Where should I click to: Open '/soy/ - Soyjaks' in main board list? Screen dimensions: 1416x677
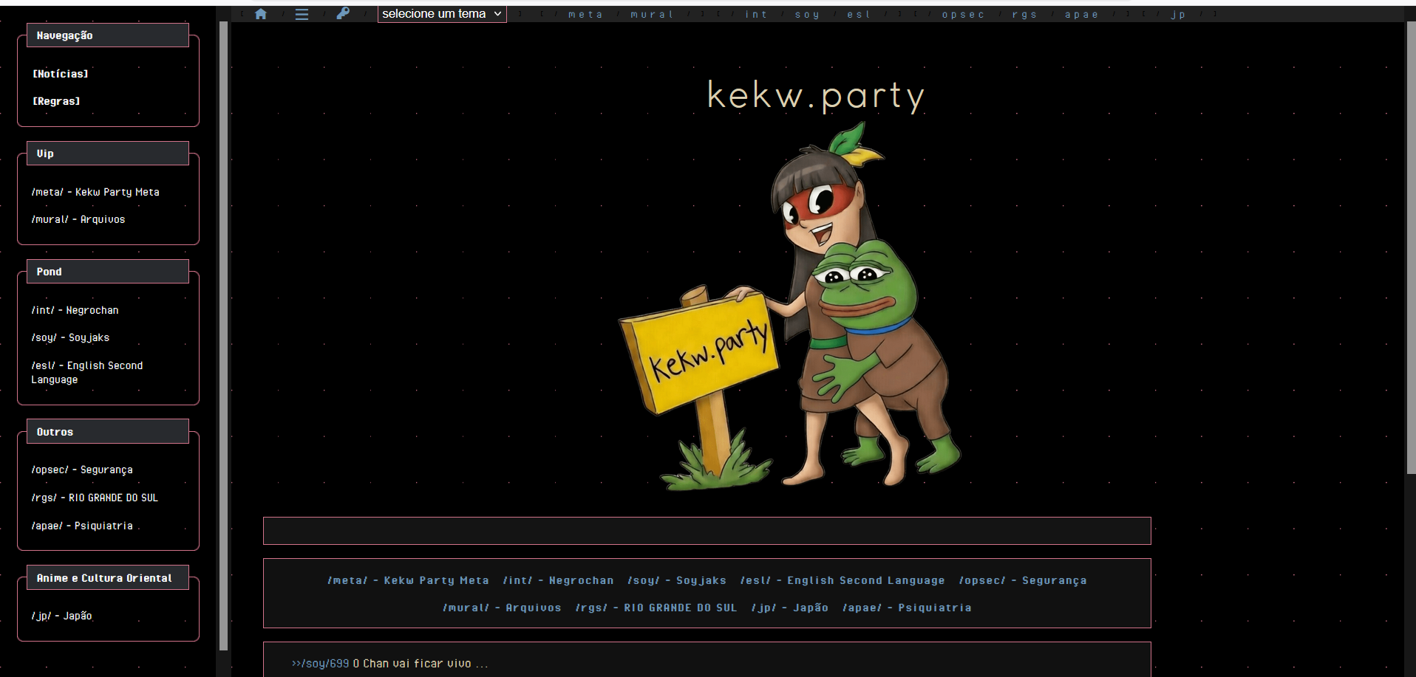coord(677,580)
